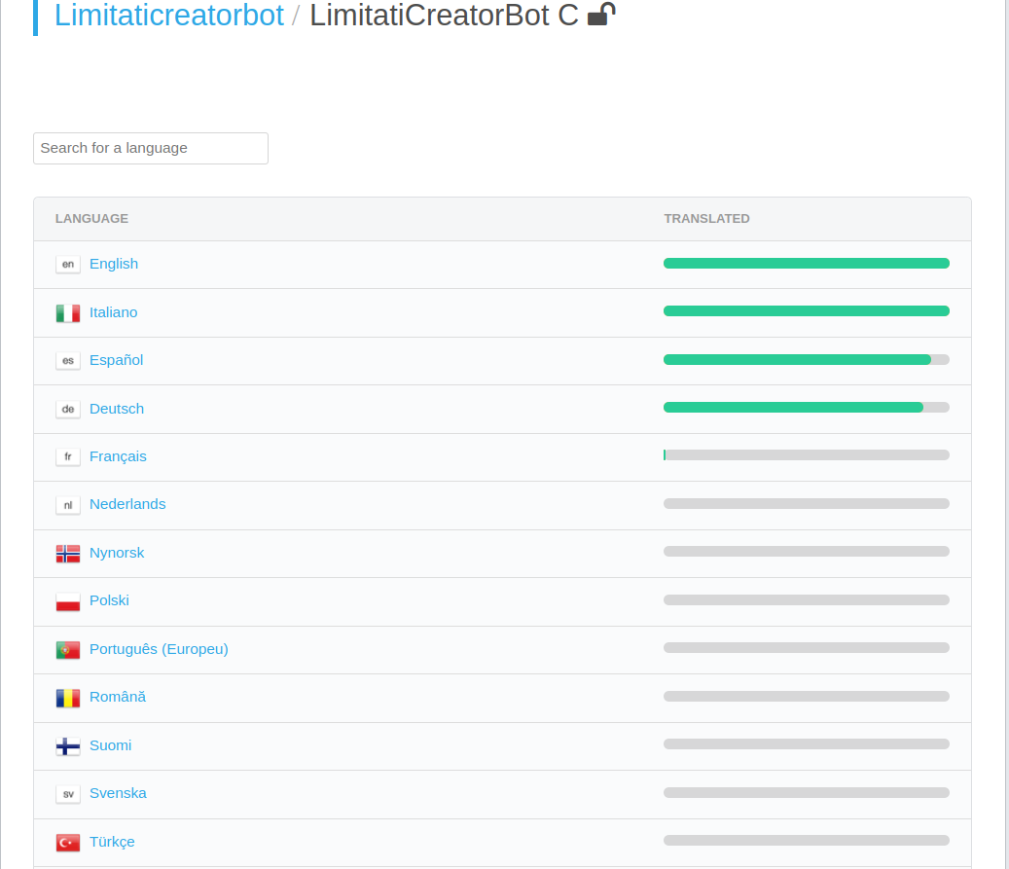Click the Finnish flag beside Suomi
Viewport: 1009px width, 869px height.
tap(68, 746)
